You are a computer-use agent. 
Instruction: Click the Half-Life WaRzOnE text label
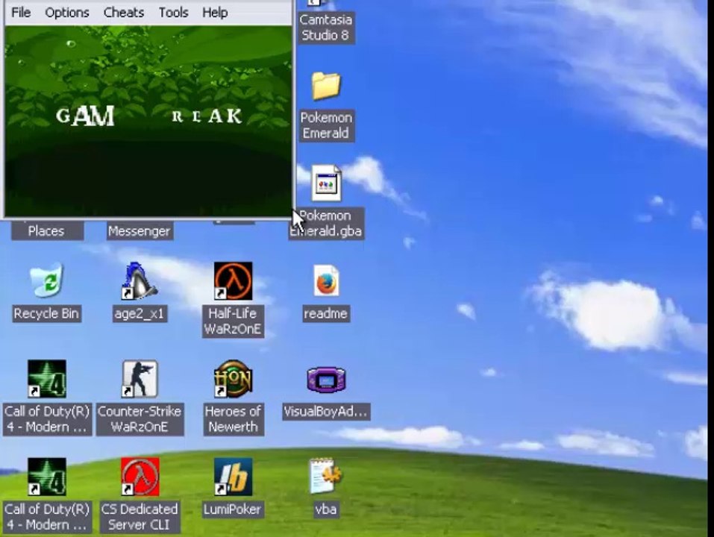(x=233, y=321)
